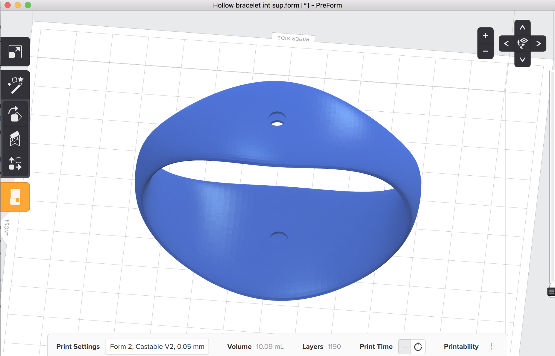
Task: Click the Printability warning exclamation mark
Action: coord(491,346)
